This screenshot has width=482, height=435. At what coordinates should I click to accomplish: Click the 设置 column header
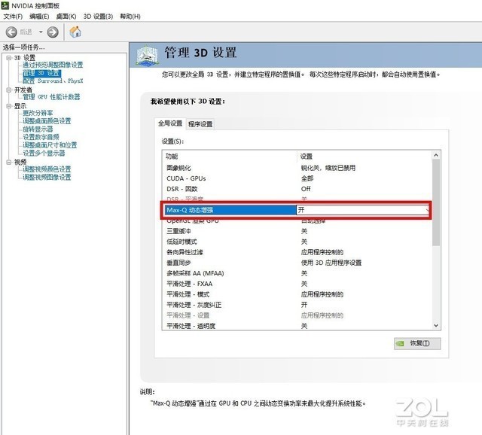coord(364,156)
